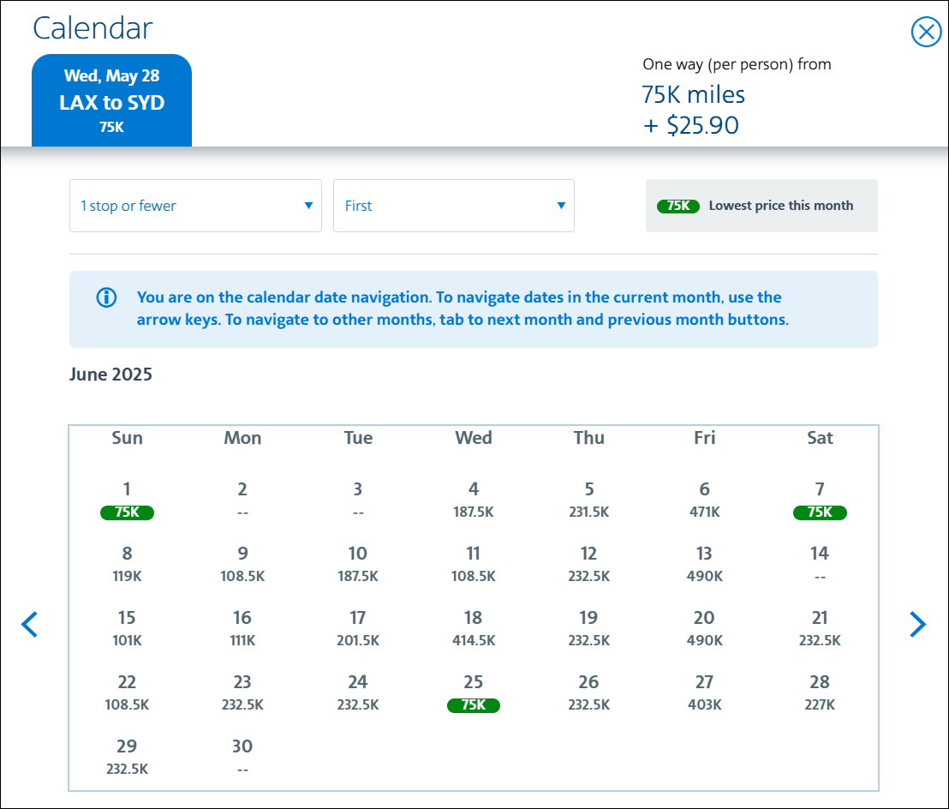This screenshot has height=809, width=949.
Task: Select June 20 priced 490K
Action: point(705,628)
